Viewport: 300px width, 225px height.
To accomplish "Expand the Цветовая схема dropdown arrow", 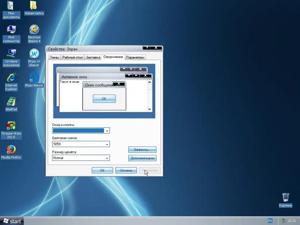I will (x=107, y=144).
